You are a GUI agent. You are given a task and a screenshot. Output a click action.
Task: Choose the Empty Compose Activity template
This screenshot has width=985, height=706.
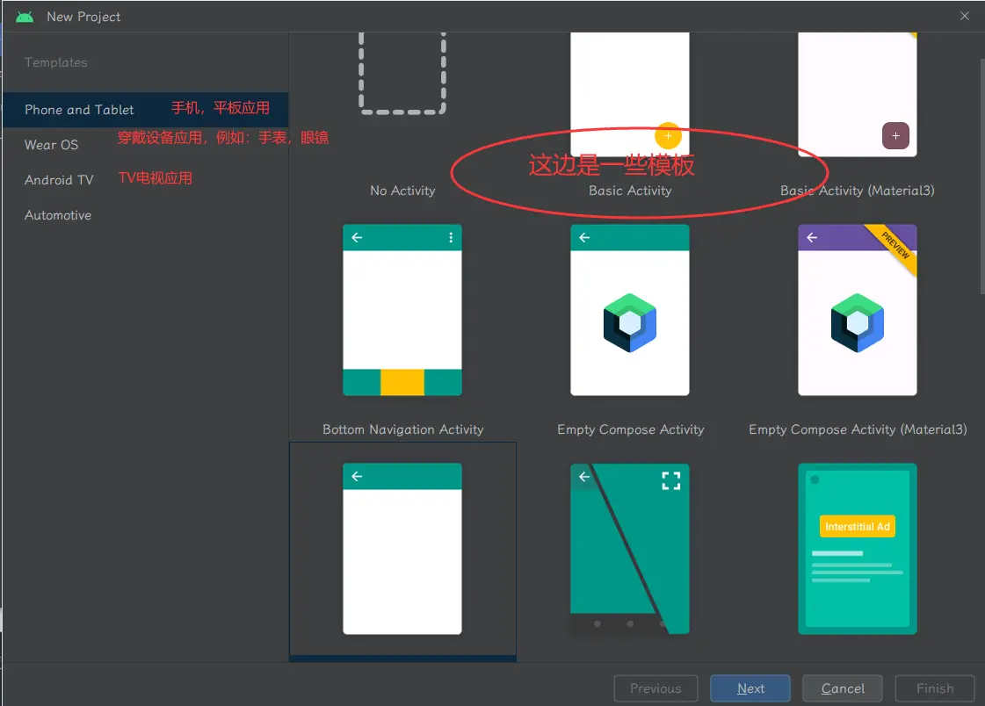(629, 310)
